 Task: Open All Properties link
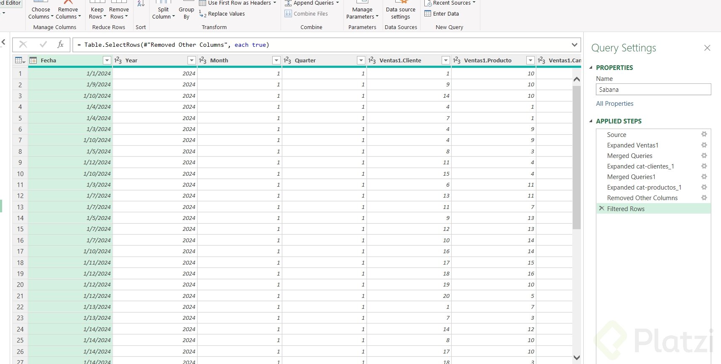pos(614,104)
